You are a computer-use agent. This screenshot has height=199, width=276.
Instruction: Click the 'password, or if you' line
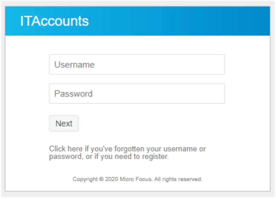coord(81,156)
